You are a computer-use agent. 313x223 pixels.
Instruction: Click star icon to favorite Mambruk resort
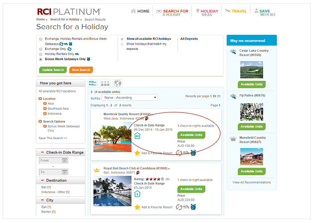137,153
